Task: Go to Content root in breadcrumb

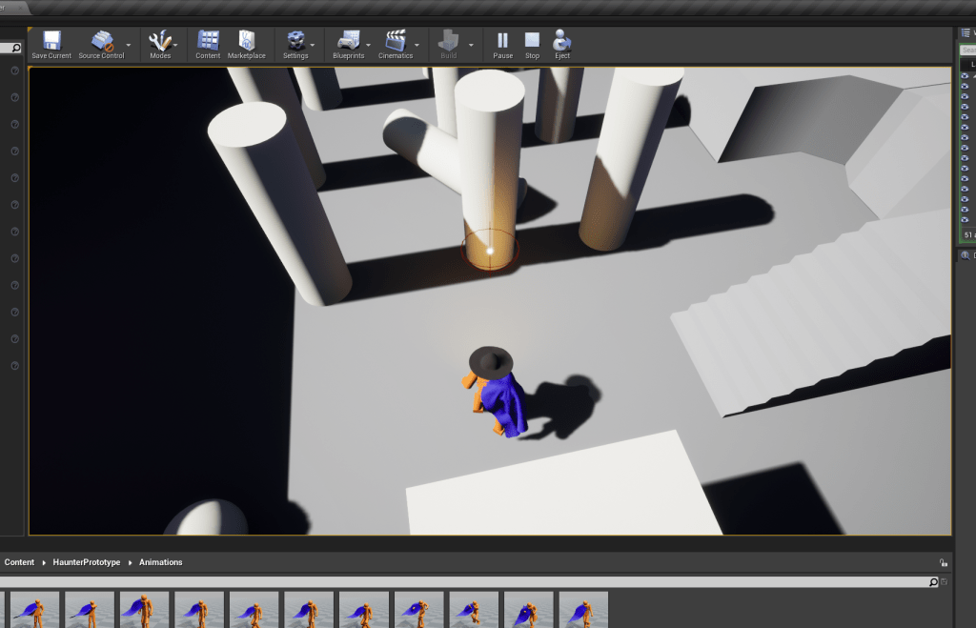Action: coord(19,562)
